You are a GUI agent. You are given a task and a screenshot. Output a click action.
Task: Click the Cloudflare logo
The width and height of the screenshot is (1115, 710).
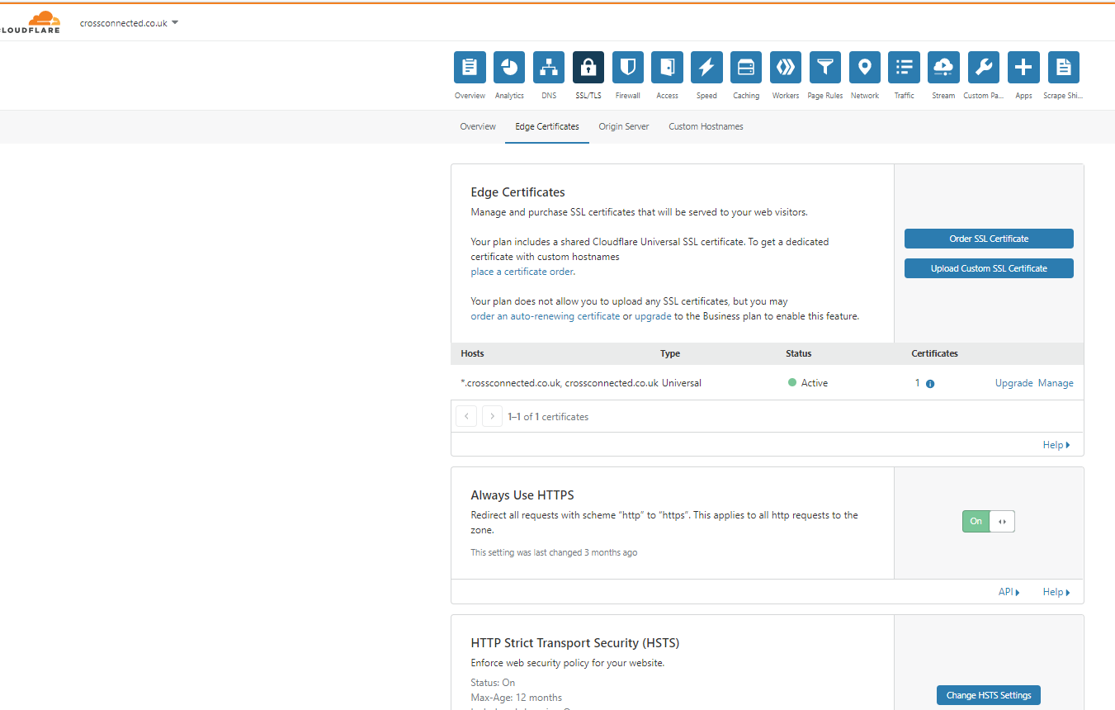31,22
